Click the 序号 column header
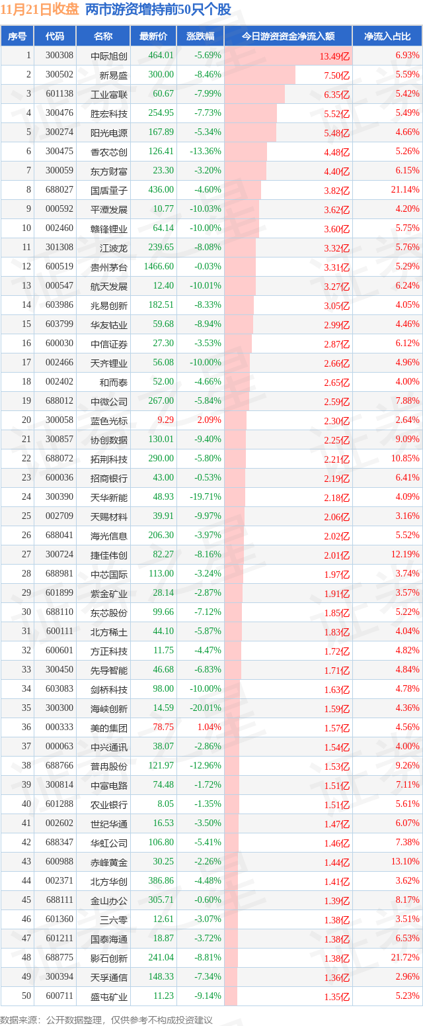This screenshot has width=423, height=1026. [17, 36]
